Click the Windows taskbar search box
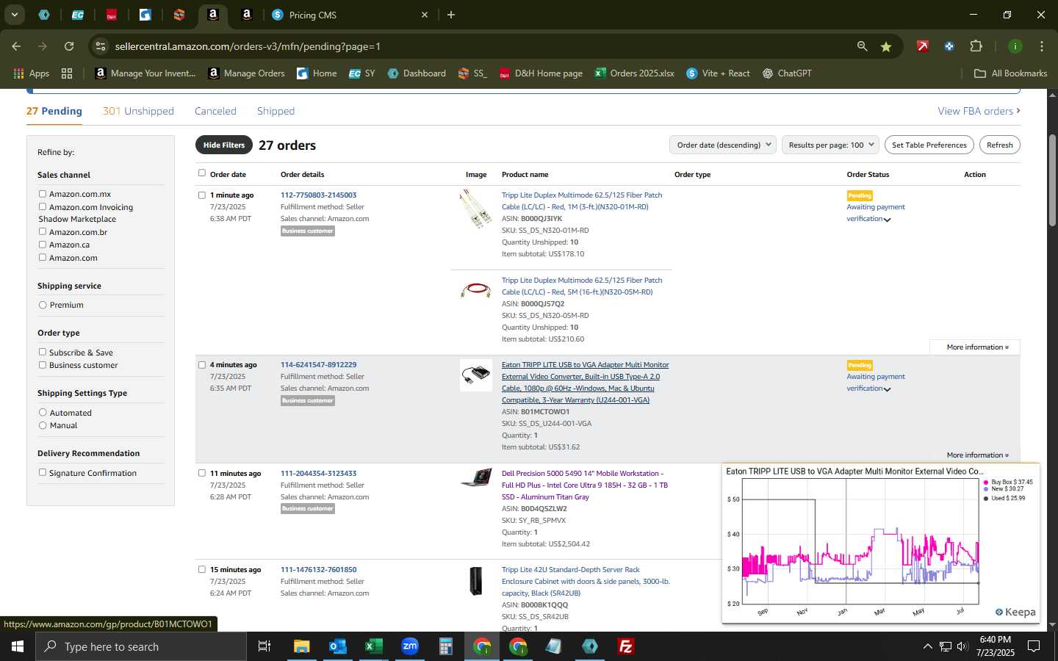The image size is (1058, 661). [141, 646]
